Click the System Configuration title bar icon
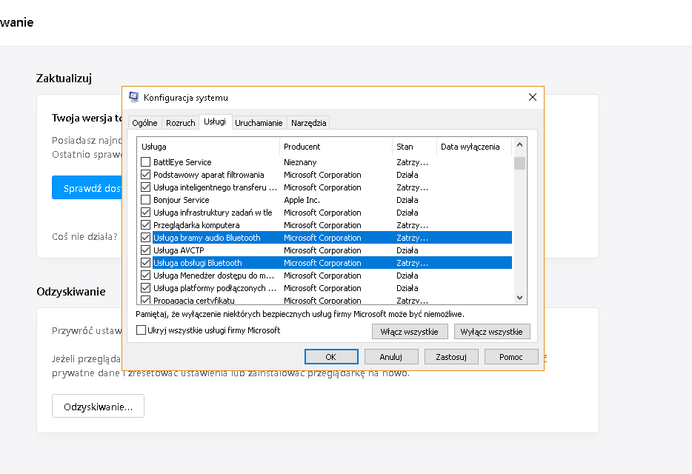The image size is (692, 474). click(133, 97)
